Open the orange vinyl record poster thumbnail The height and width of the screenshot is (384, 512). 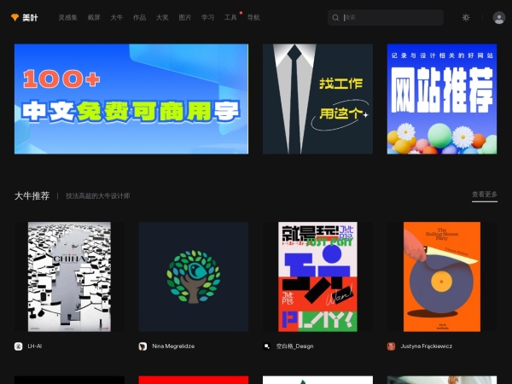click(441, 276)
